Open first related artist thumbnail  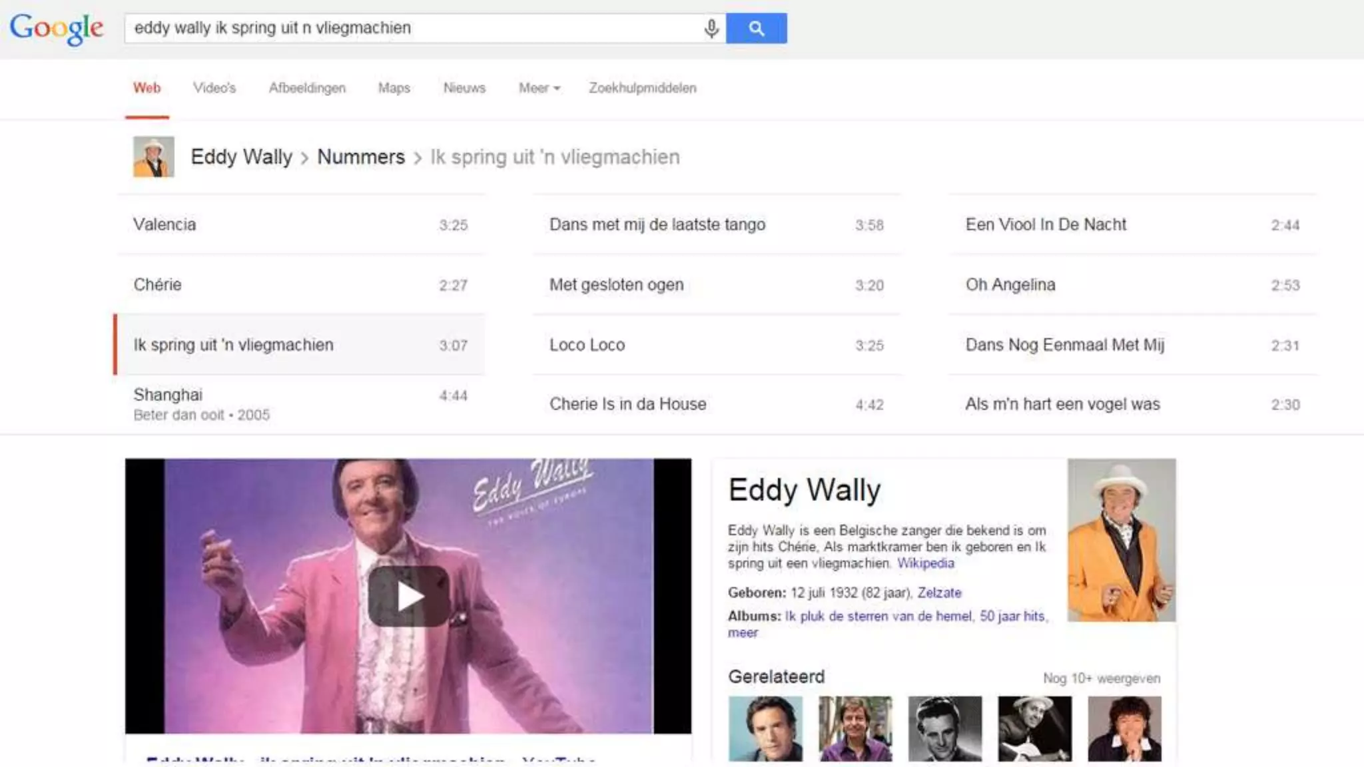click(x=765, y=728)
